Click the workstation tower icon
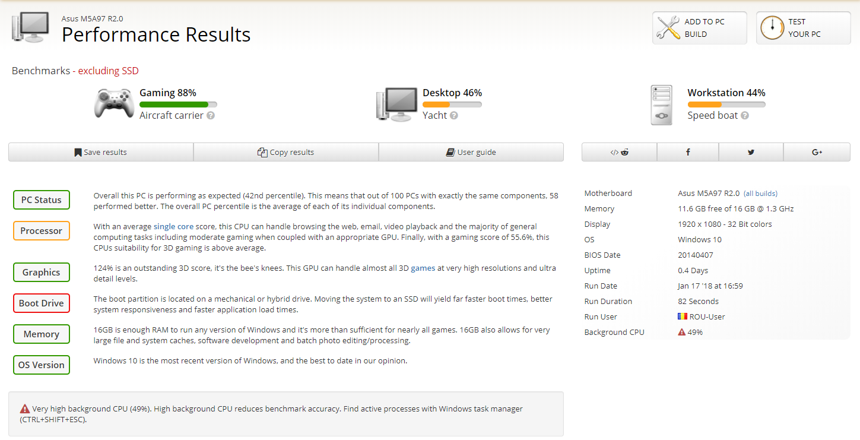 pos(662,105)
